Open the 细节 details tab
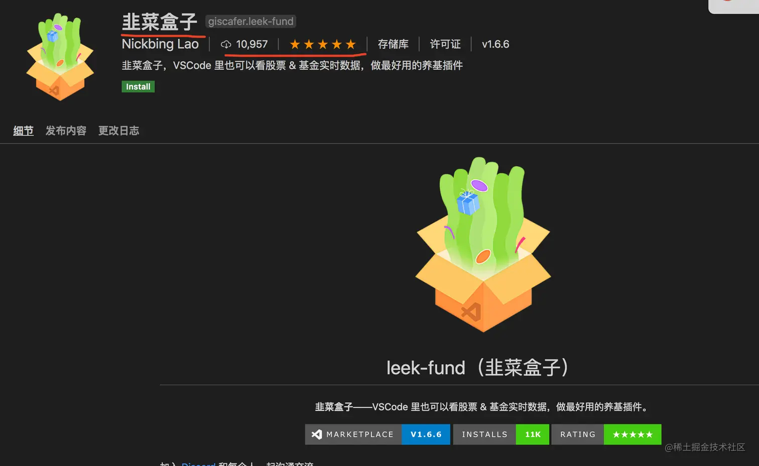This screenshot has width=759, height=466. (23, 131)
